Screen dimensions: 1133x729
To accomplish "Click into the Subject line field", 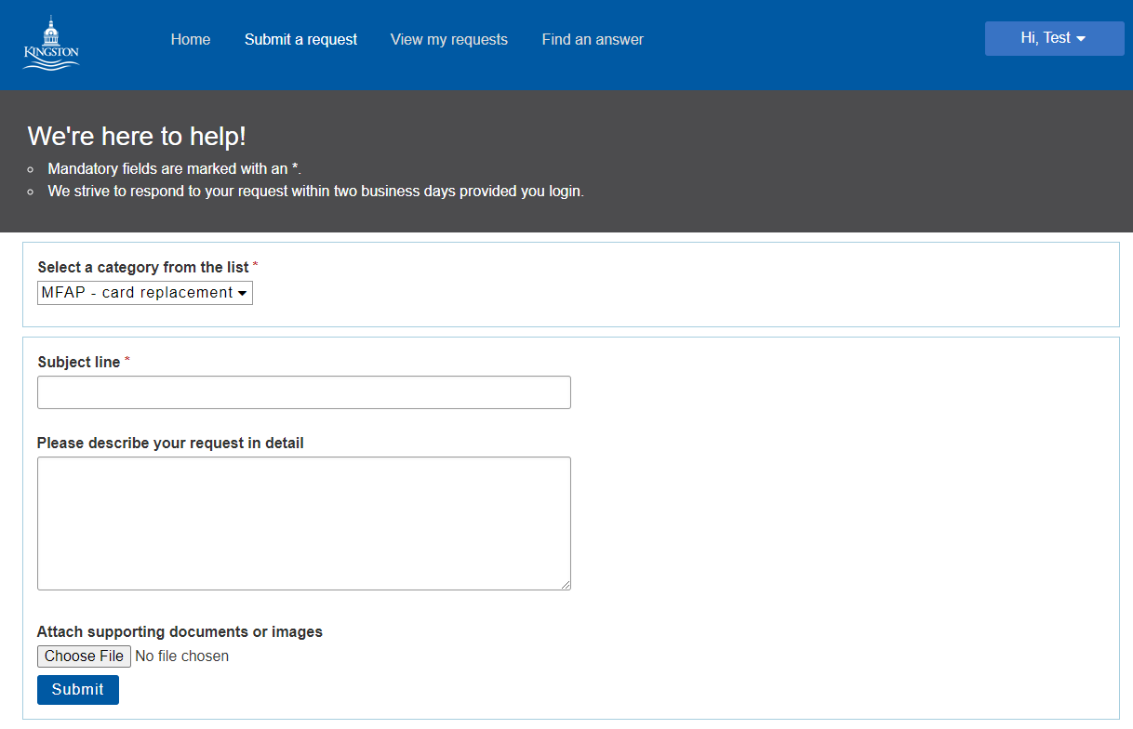I will pos(304,392).
